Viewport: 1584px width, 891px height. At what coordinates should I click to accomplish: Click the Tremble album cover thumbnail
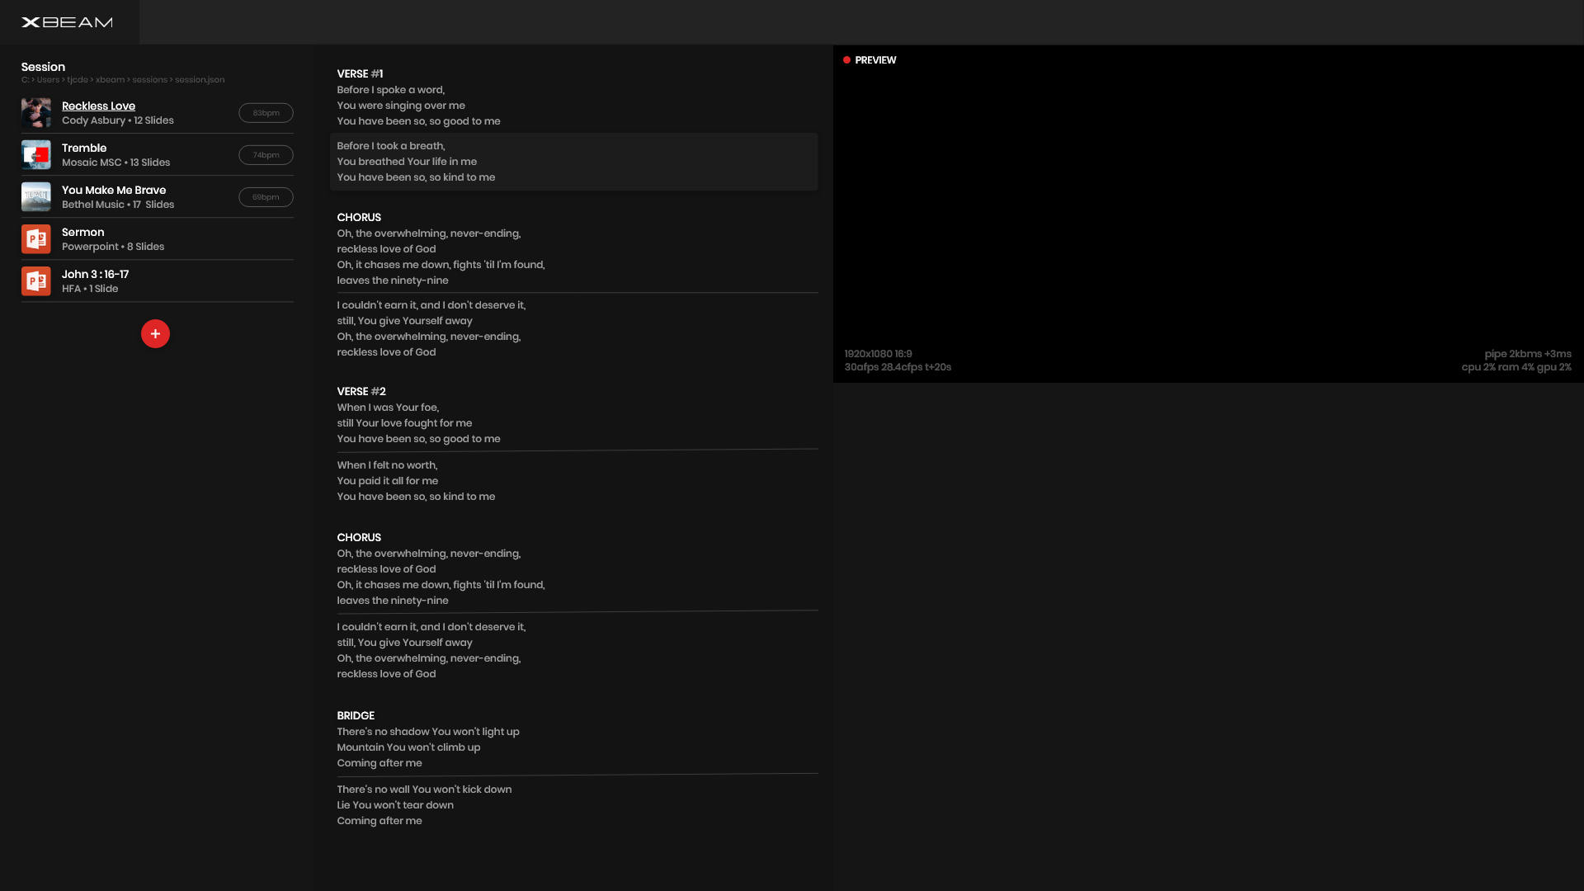(x=35, y=155)
